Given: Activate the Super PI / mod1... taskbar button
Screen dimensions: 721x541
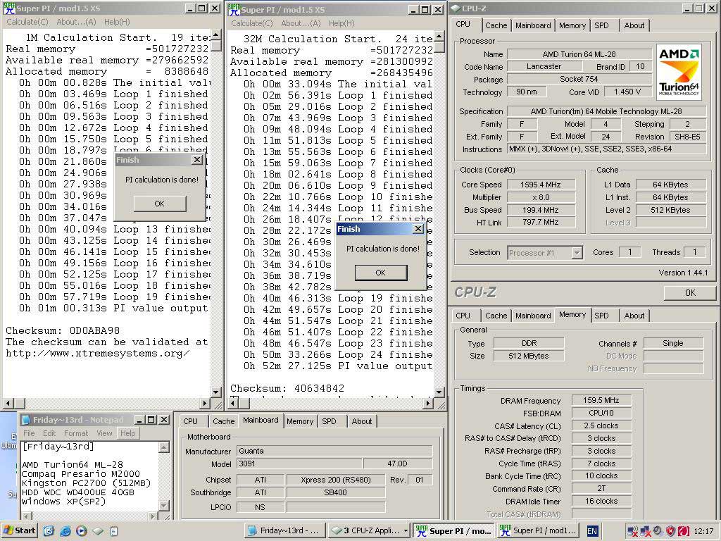Looking at the screenshot, I should point(537,531).
